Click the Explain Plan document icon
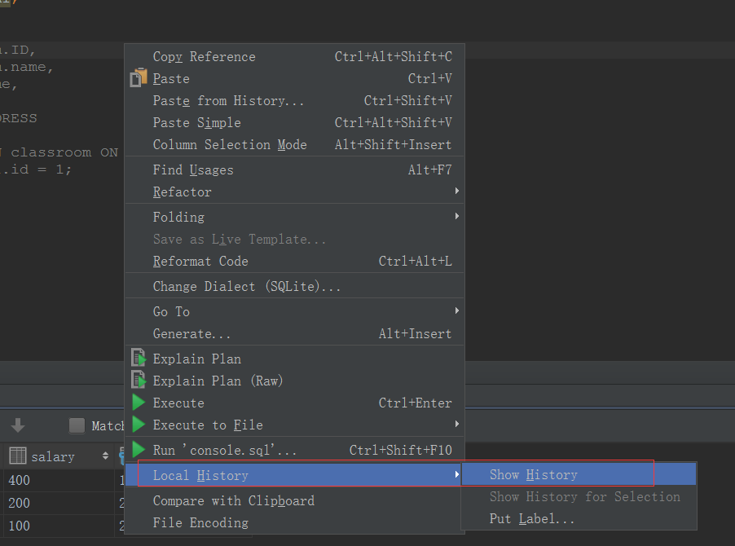Screen dimensions: 735x546 point(139,358)
